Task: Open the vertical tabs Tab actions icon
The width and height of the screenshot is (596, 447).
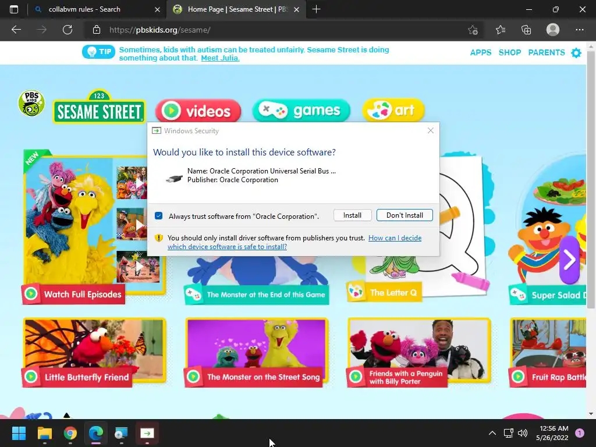Action: (x=14, y=9)
